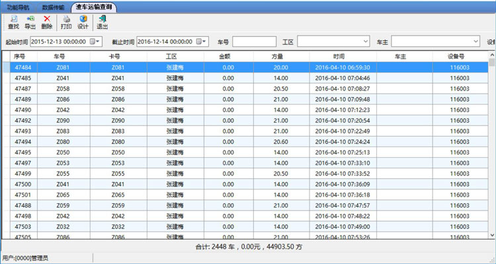This screenshot has height=264, width=496.
Task: Click the 打印 (print) toolbar icon
Action: click(66, 22)
